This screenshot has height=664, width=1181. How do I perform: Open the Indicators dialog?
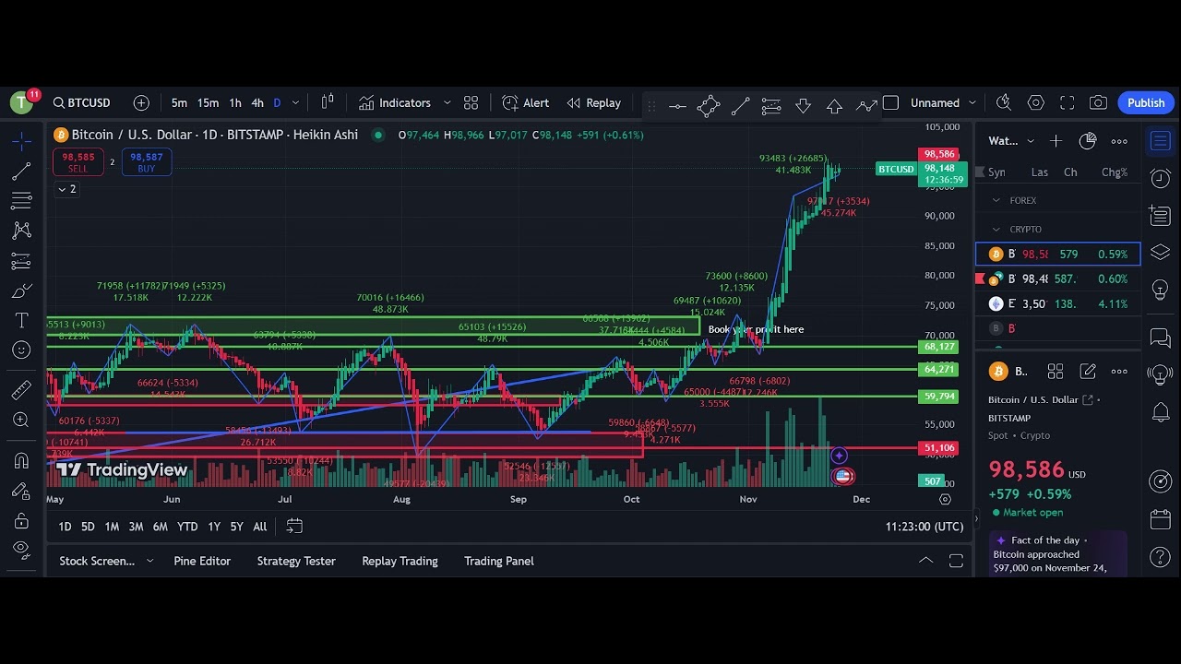coord(395,103)
